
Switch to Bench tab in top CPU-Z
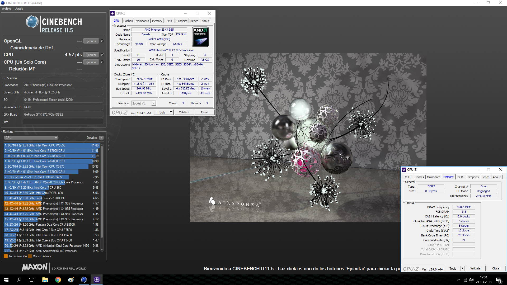194,21
